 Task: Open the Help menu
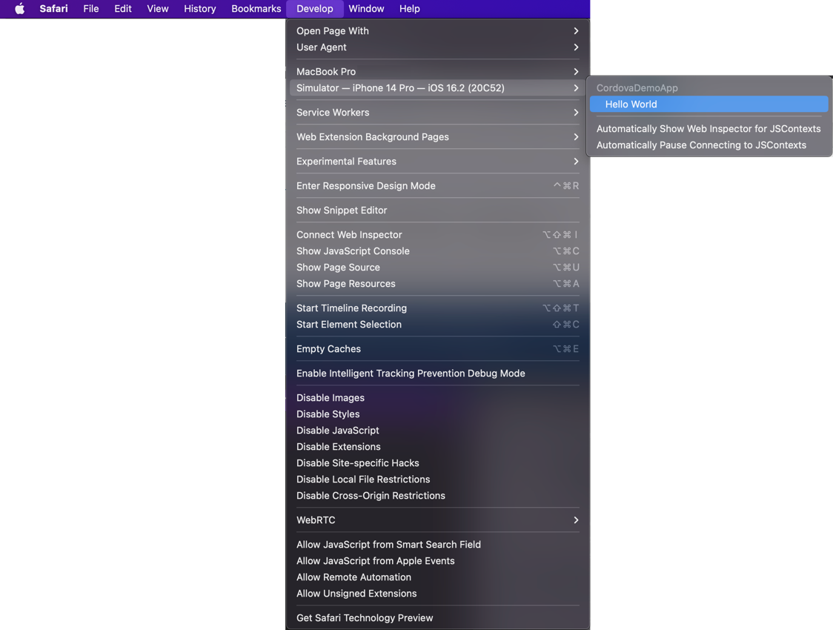pyautogui.click(x=410, y=8)
